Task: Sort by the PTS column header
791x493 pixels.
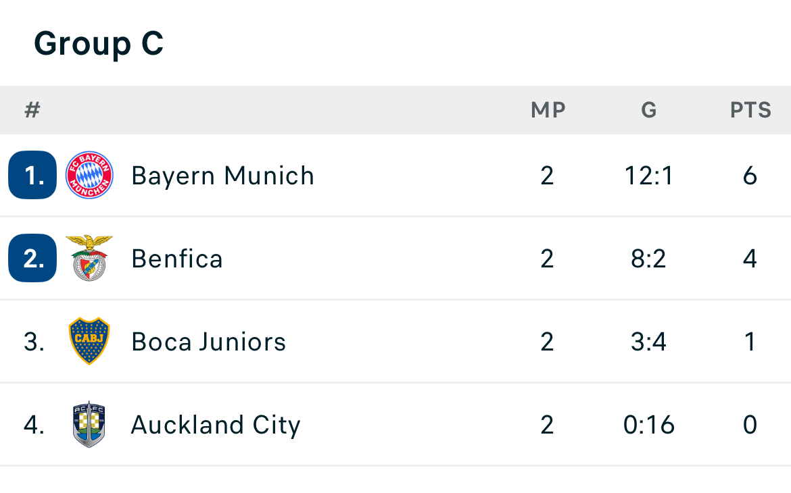Action: (750, 110)
